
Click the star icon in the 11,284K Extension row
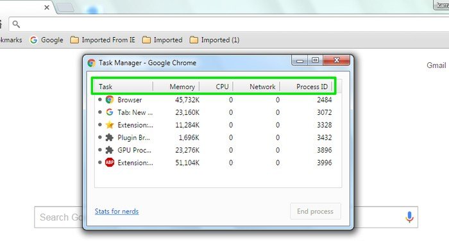point(110,125)
